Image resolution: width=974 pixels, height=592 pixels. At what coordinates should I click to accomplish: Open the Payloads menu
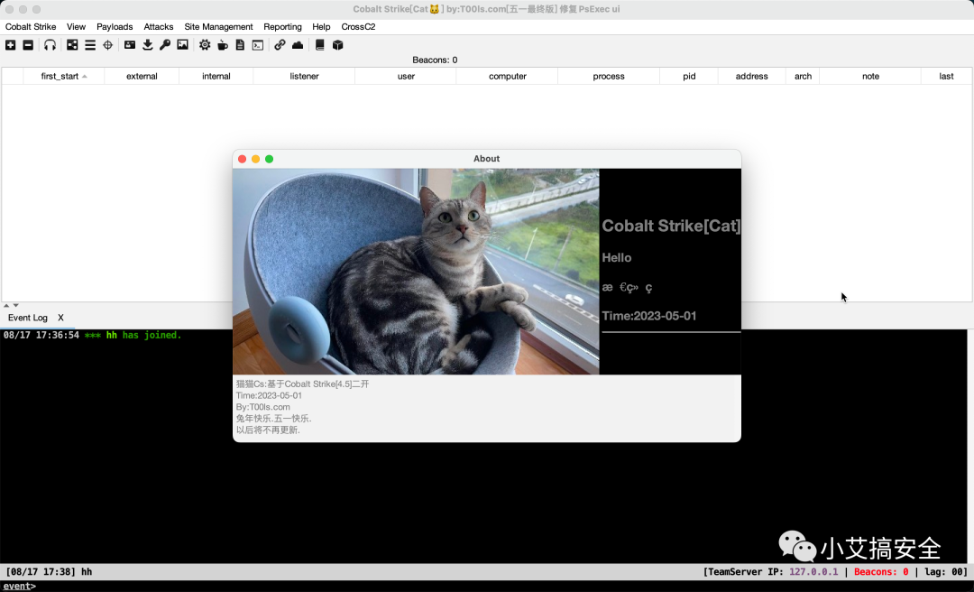(115, 27)
